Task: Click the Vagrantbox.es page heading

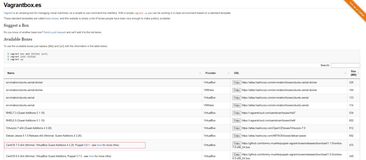Action: coord(22,5)
